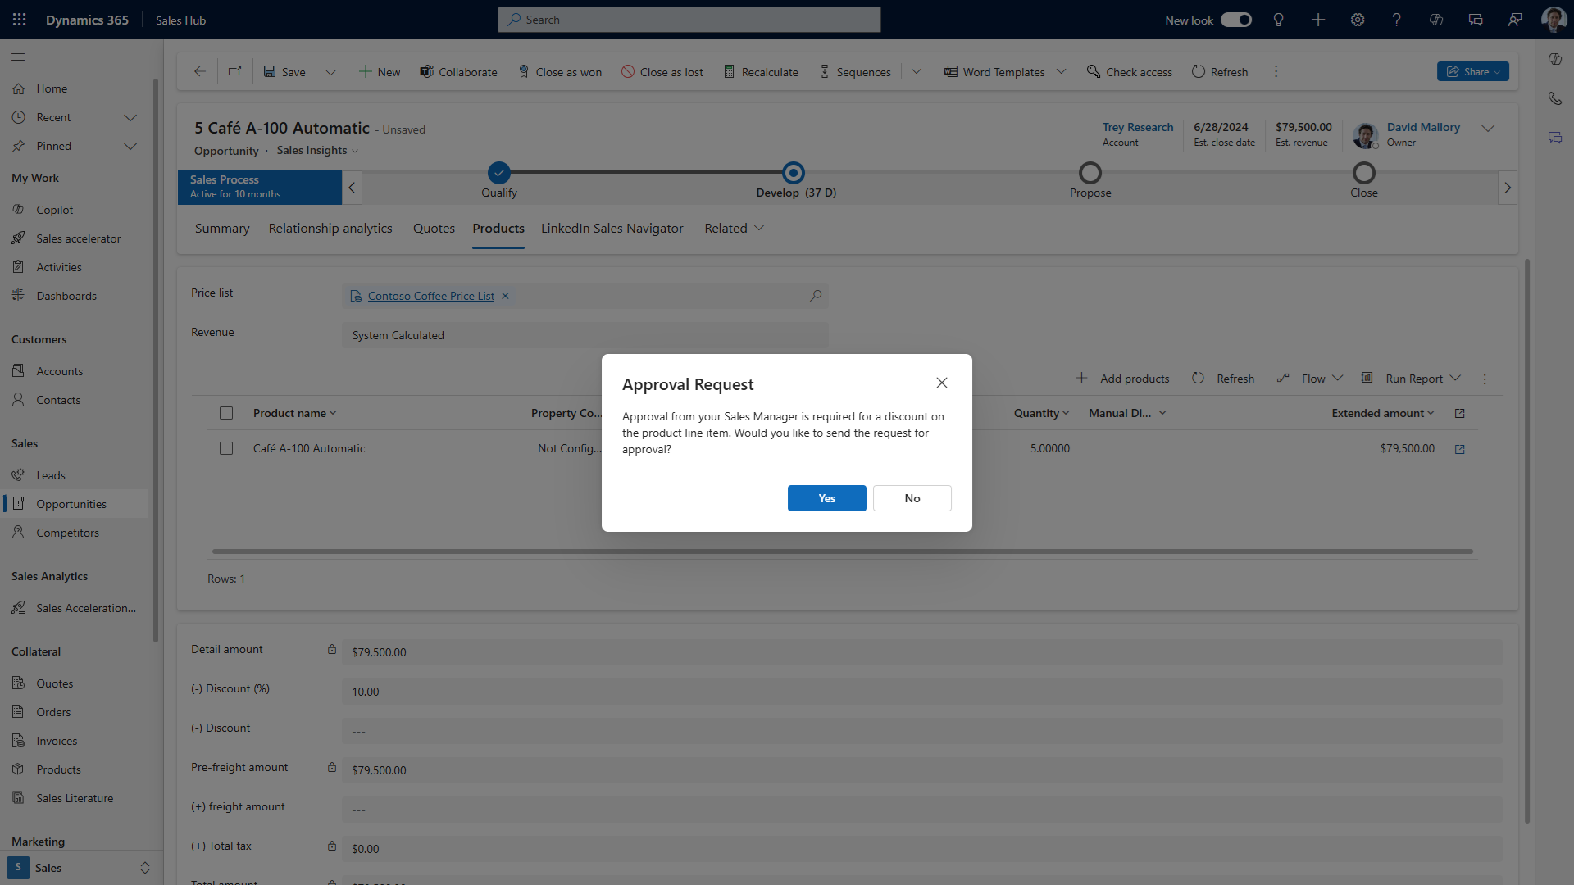Open Copilot from the left sidebar
The image size is (1574, 885).
(54, 210)
